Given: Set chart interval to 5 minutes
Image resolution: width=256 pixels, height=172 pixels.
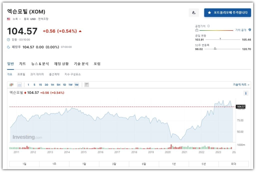Looking at the screenshot, I should click(34, 85).
